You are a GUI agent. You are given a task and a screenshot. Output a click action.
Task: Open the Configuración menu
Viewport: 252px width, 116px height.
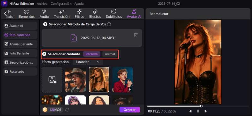[x=61, y=3]
